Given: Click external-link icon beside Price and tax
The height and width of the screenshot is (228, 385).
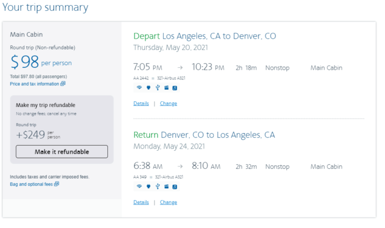Looking at the screenshot, I should coord(63,83).
